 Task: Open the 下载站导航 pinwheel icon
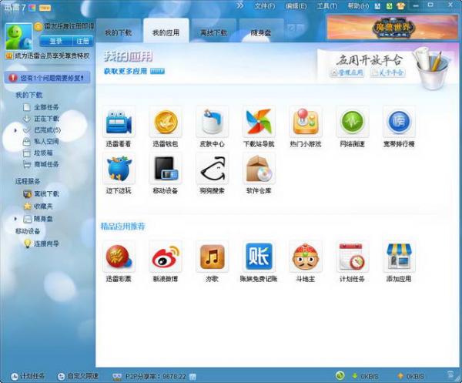259,122
